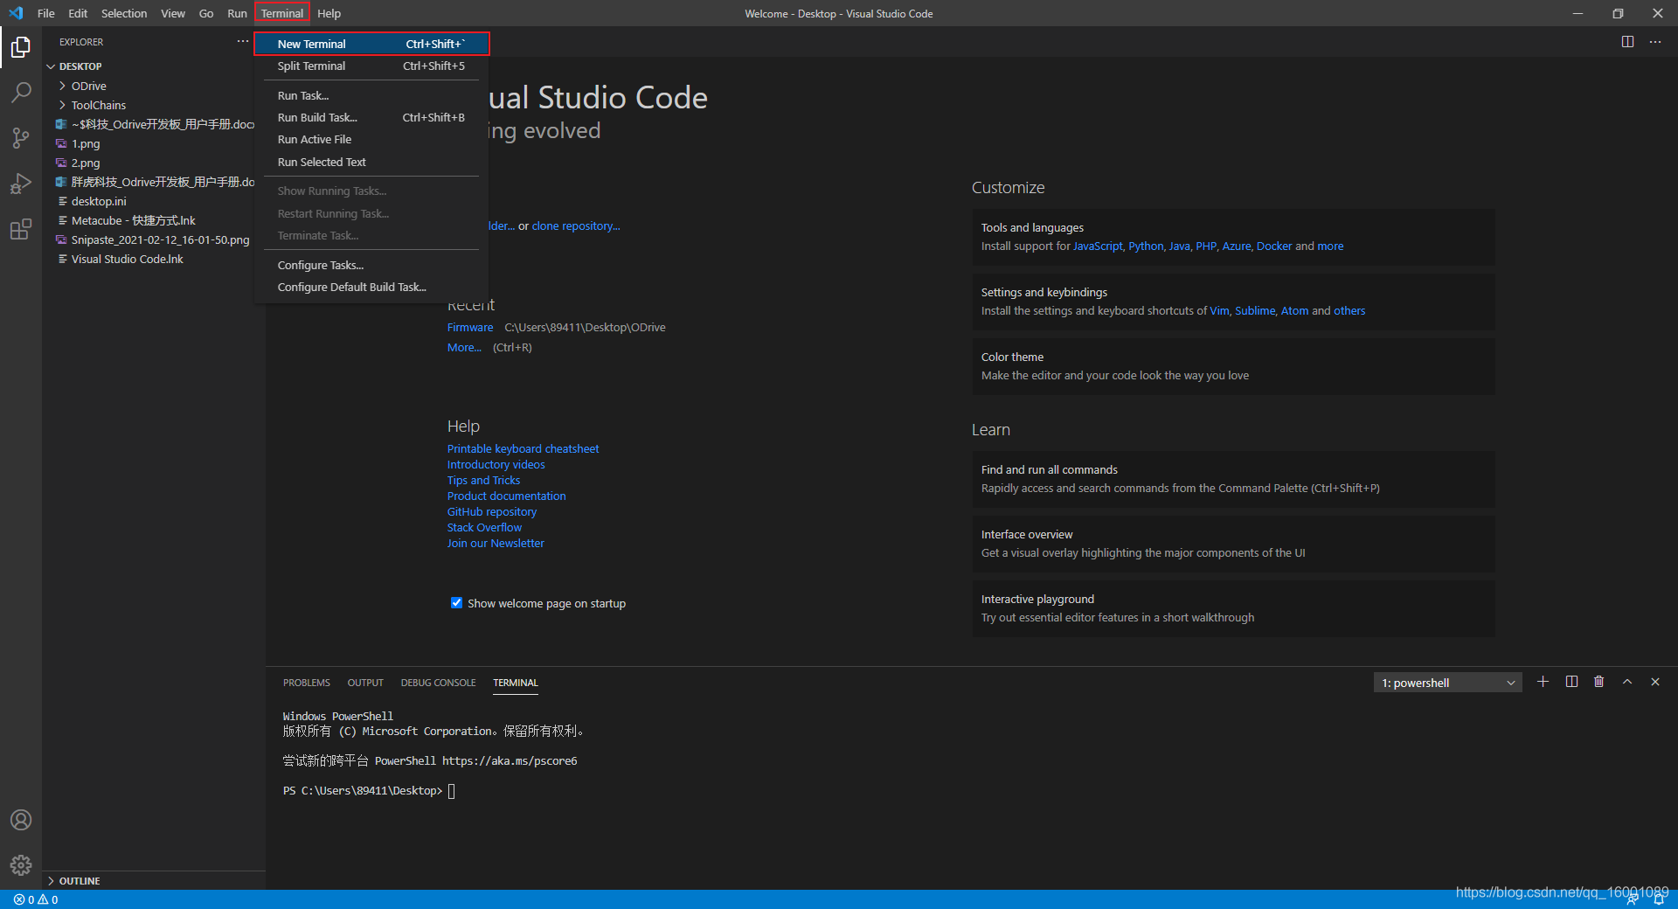The image size is (1678, 909).
Task: Select Snipaste_2021-02-12_16-01-50.png file
Action: click(x=160, y=239)
